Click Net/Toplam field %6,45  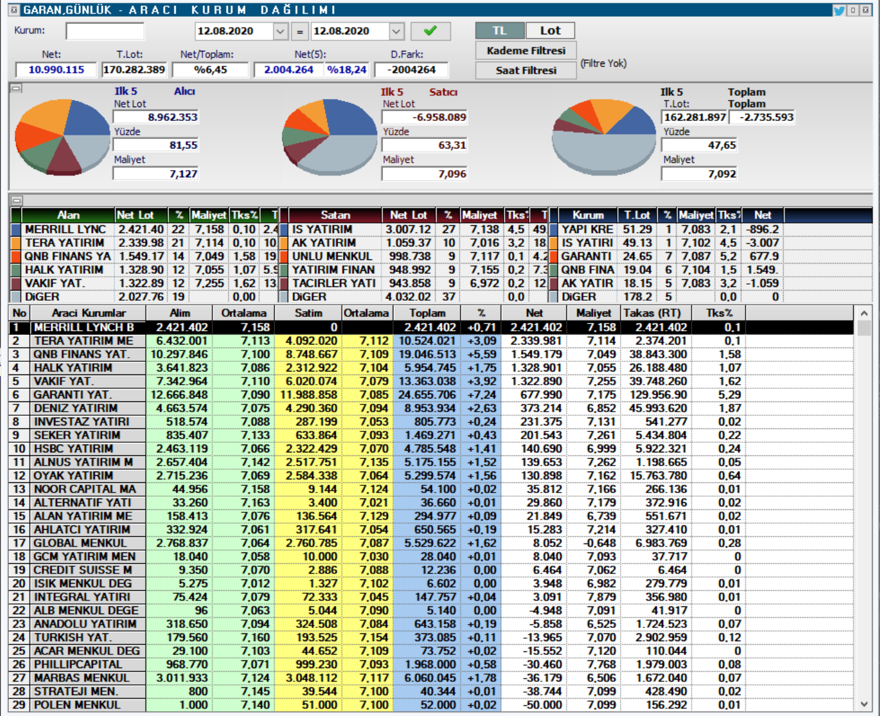pos(210,70)
